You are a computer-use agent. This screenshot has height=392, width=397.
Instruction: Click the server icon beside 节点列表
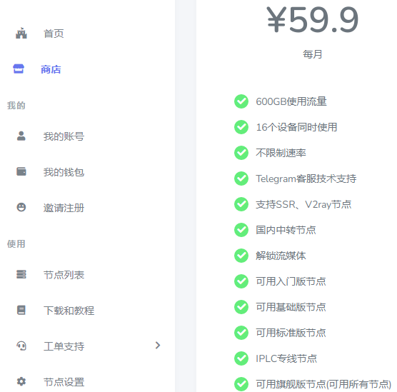tap(21, 274)
